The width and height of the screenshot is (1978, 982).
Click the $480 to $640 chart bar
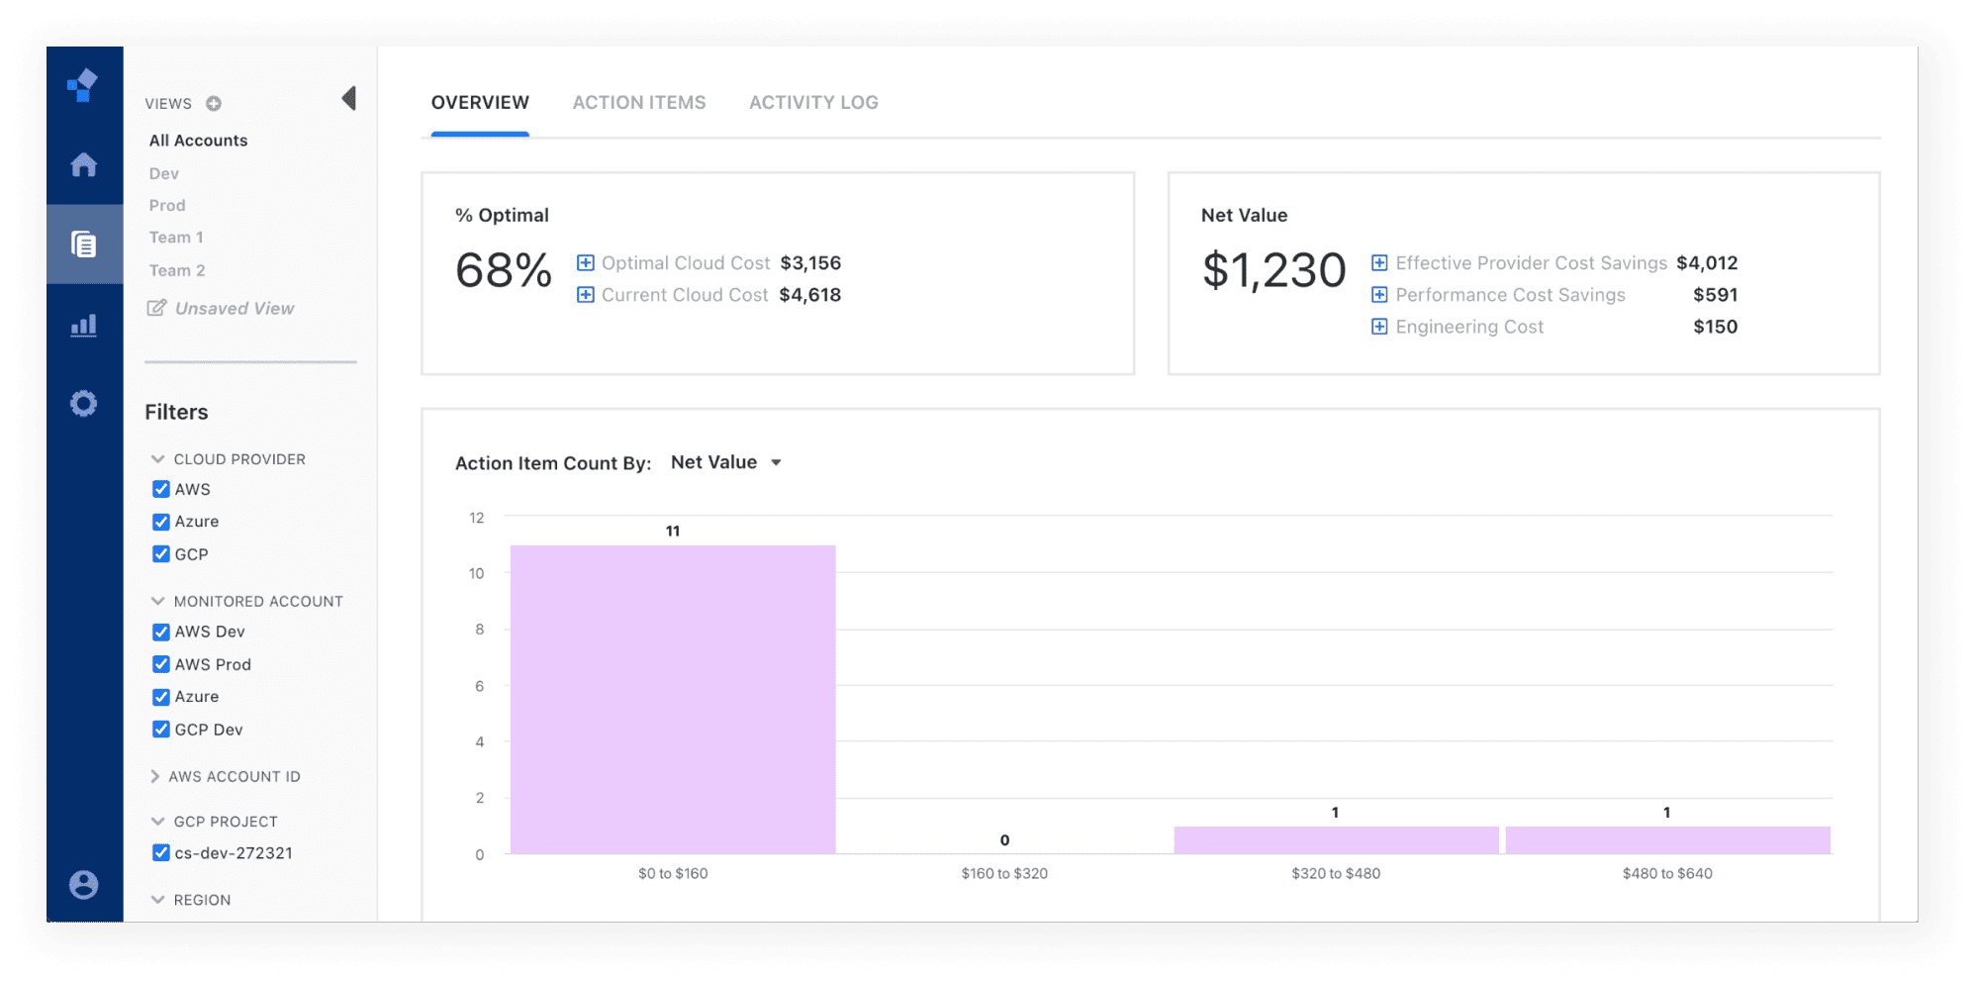[1667, 840]
